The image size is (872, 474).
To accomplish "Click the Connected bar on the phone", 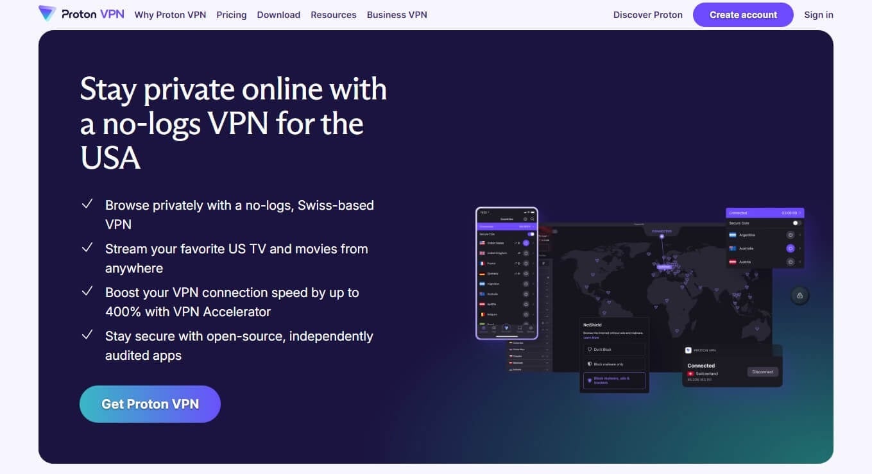I will [507, 226].
